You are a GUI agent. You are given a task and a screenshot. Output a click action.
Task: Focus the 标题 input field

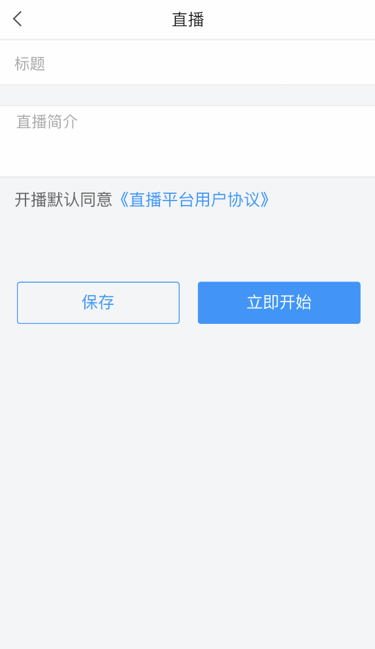click(x=187, y=63)
